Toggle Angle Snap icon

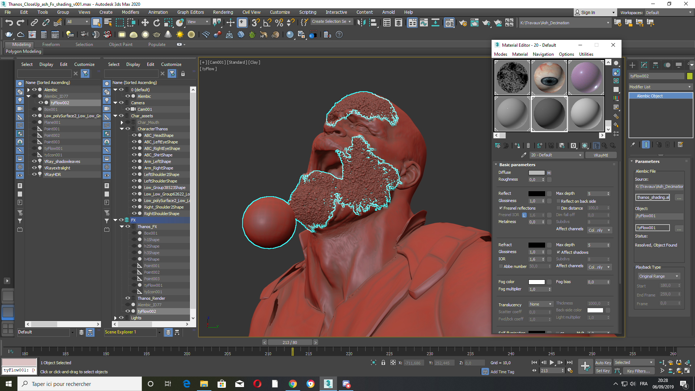point(267,23)
